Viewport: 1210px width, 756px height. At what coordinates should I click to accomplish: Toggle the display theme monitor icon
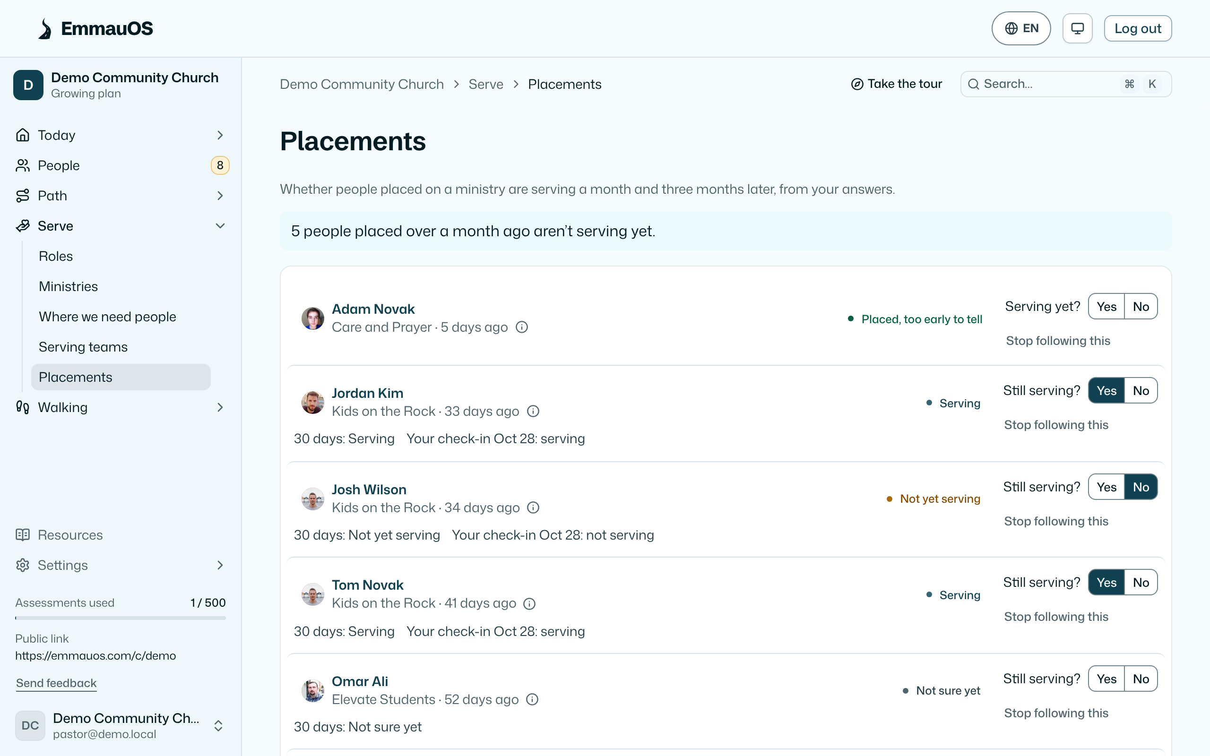pyautogui.click(x=1077, y=28)
